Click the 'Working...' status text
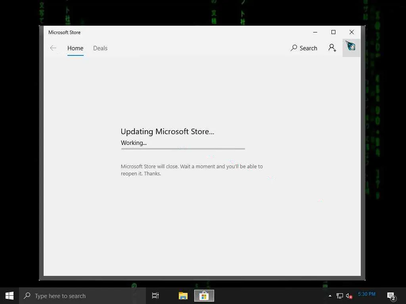Image resolution: width=406 pixels, height=304 pixels. [134, 142]
